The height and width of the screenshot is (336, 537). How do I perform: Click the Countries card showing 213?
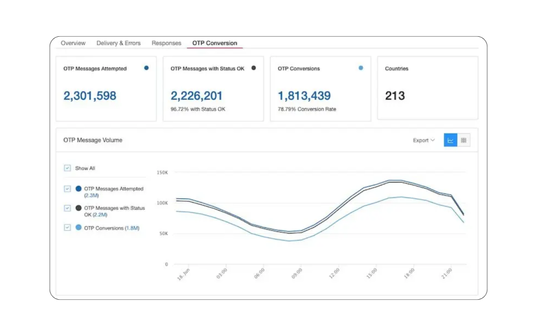427,88
